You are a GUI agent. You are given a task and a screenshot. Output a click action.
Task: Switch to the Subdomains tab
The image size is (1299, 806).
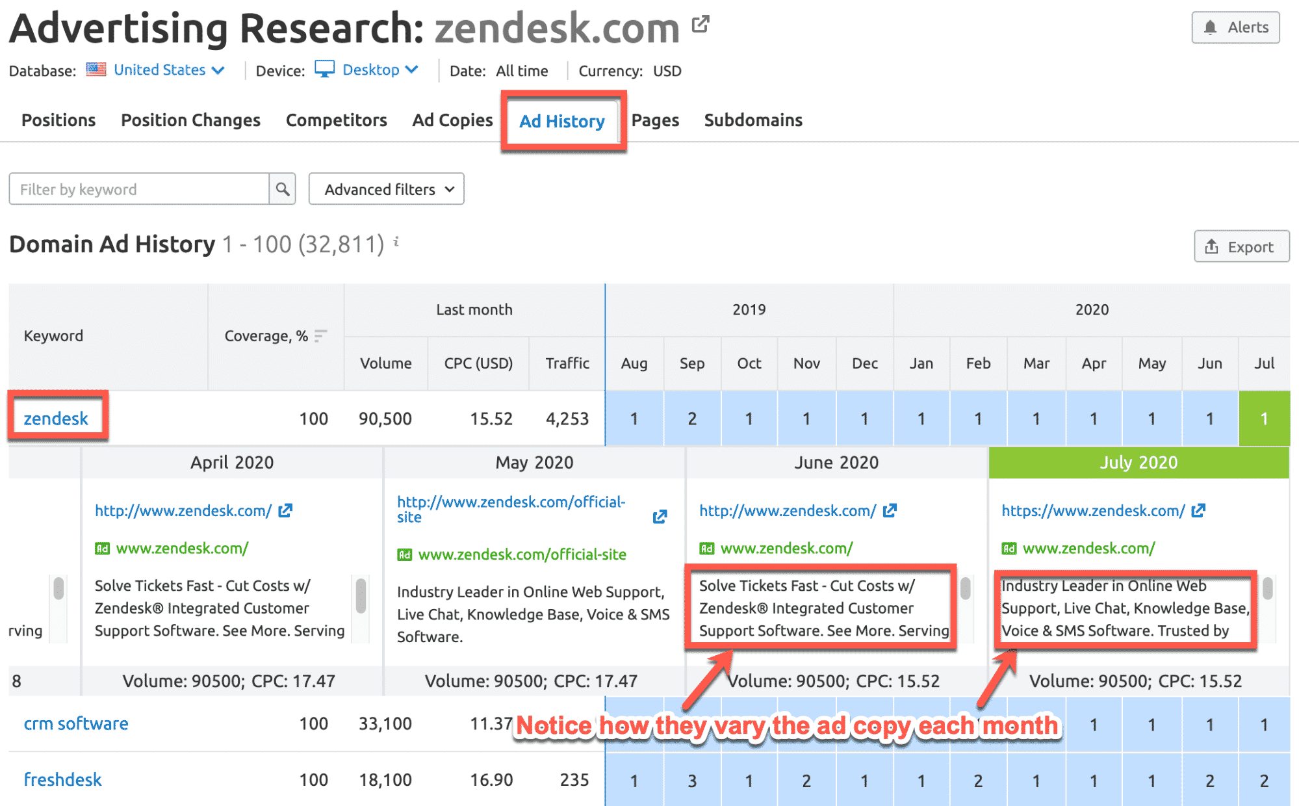[752, 120]
